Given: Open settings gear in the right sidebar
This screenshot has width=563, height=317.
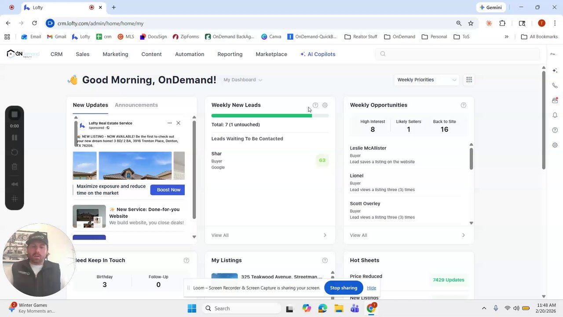Looking at the screenshot, I should (555, 145).
